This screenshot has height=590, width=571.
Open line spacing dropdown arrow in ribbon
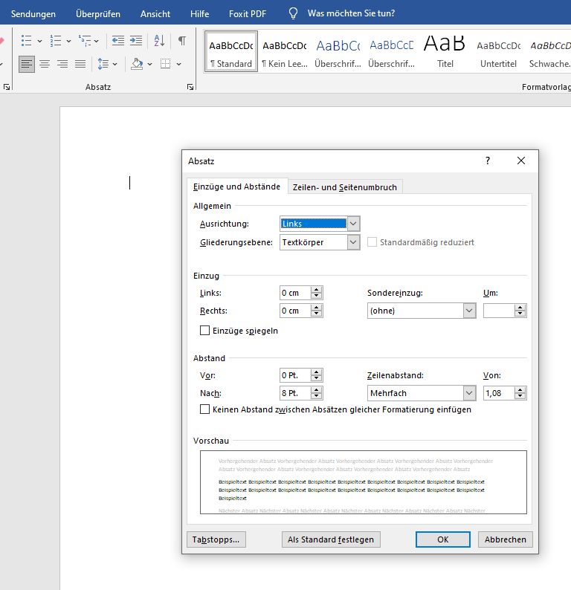[114, 65]
